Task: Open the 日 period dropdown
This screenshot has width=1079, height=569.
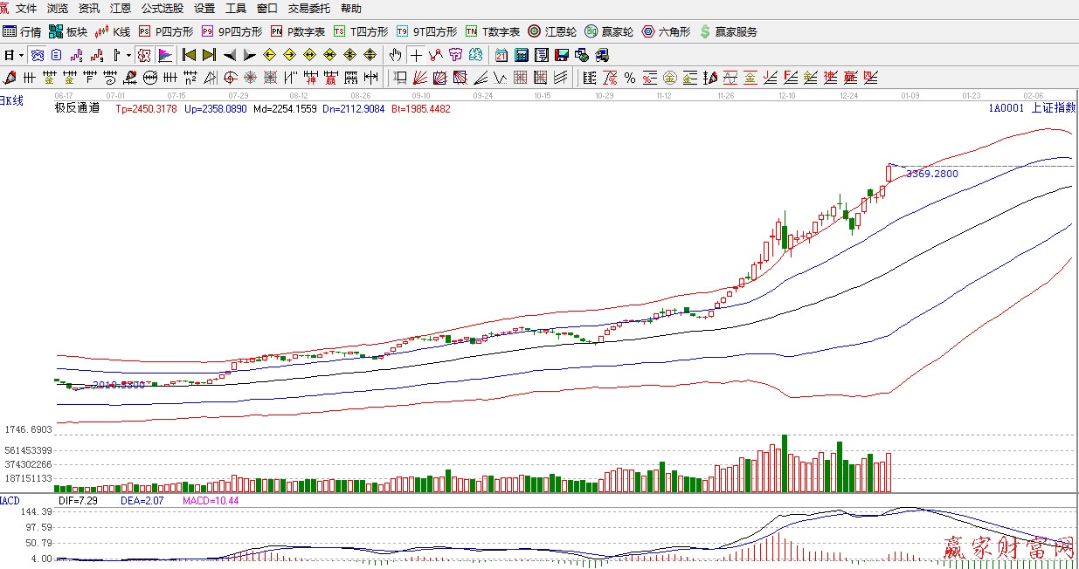Action: click(12, 55)
